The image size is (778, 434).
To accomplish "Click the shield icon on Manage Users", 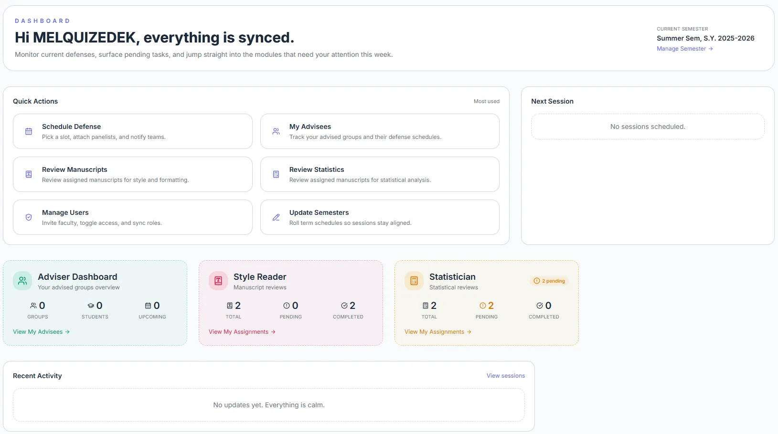I will [x=29, y=217].
